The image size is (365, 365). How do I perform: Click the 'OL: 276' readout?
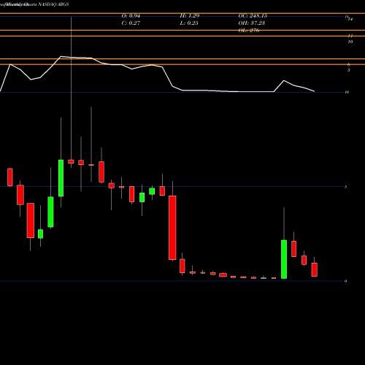[249, 31]
